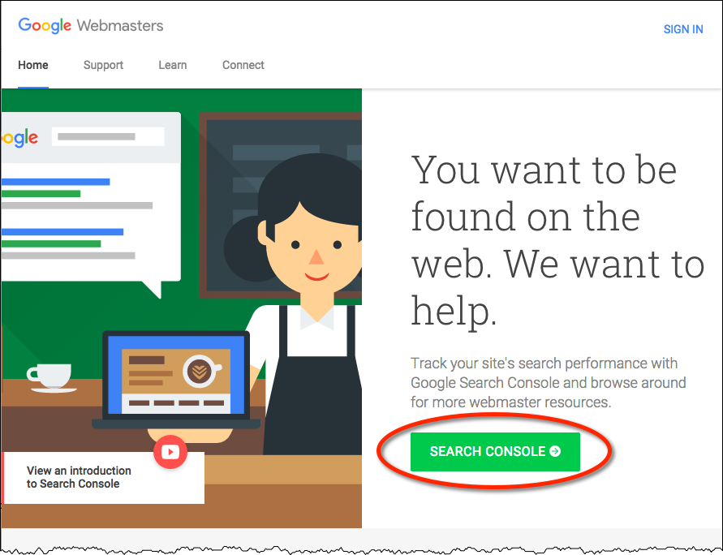Open the green SEARCH CONSOLE button

[495, 452]
